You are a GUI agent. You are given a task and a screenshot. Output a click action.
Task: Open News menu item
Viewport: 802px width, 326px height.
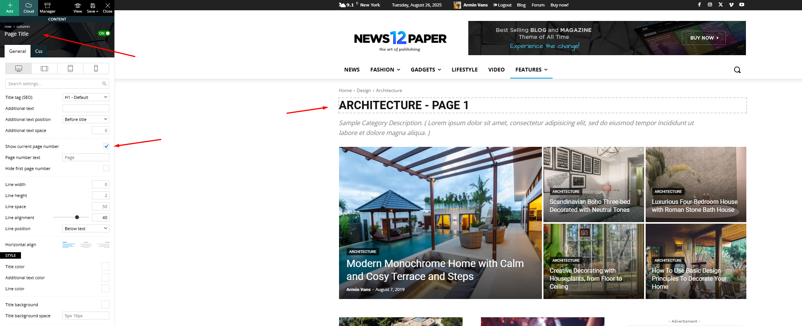(x=352, y=70)
